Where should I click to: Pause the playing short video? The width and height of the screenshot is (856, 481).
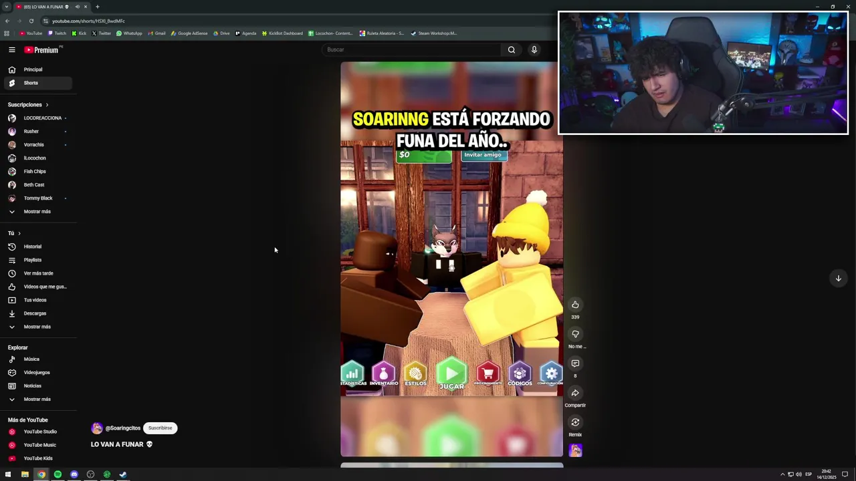coord(451,259)
